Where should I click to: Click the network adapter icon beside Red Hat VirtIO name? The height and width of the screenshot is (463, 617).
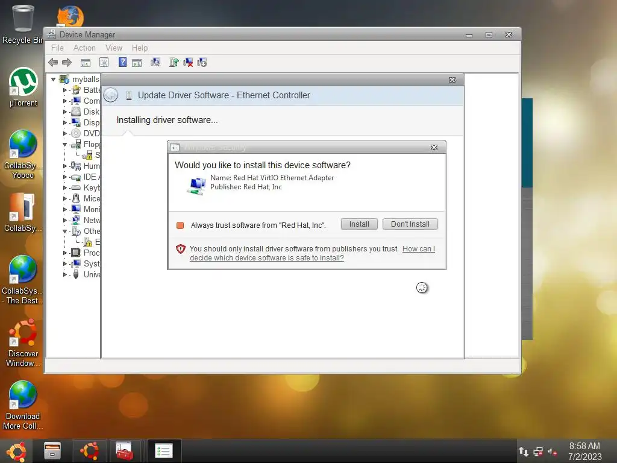tap(196, 186)
